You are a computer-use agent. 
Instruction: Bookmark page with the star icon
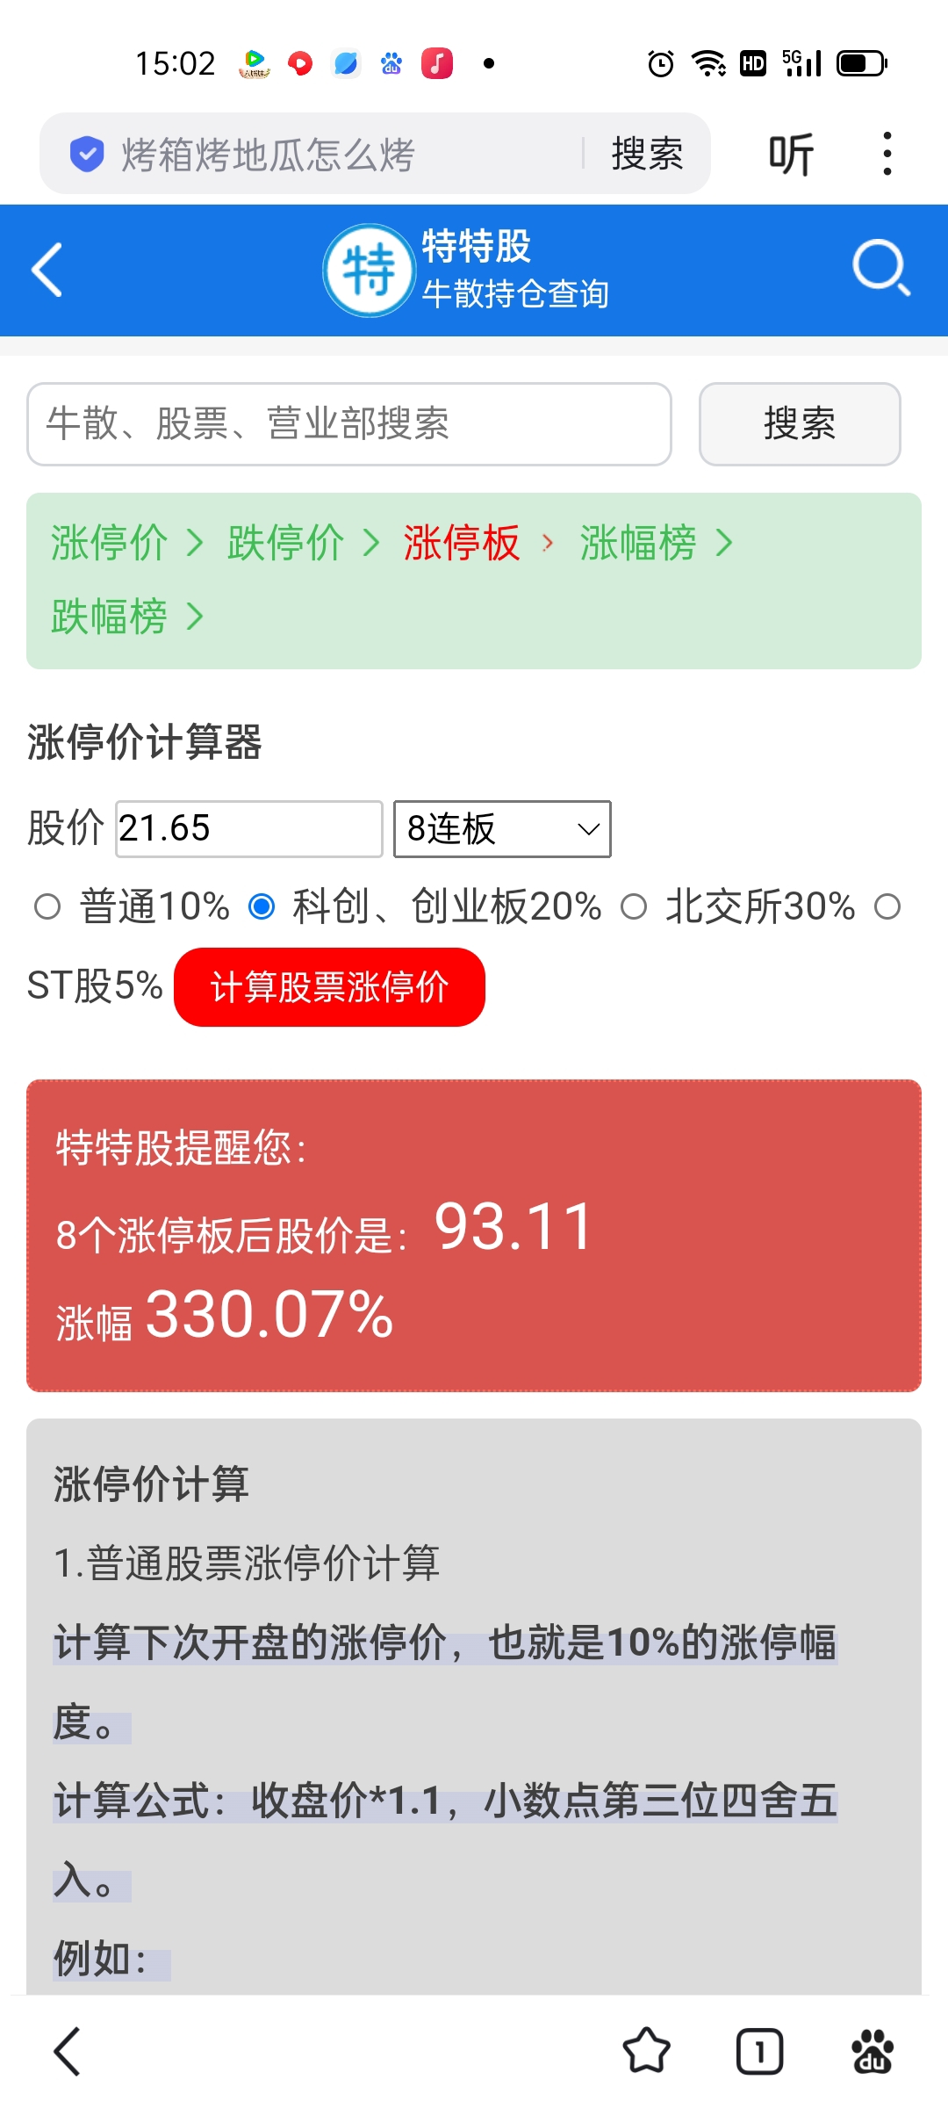(x=647, y=2051)
